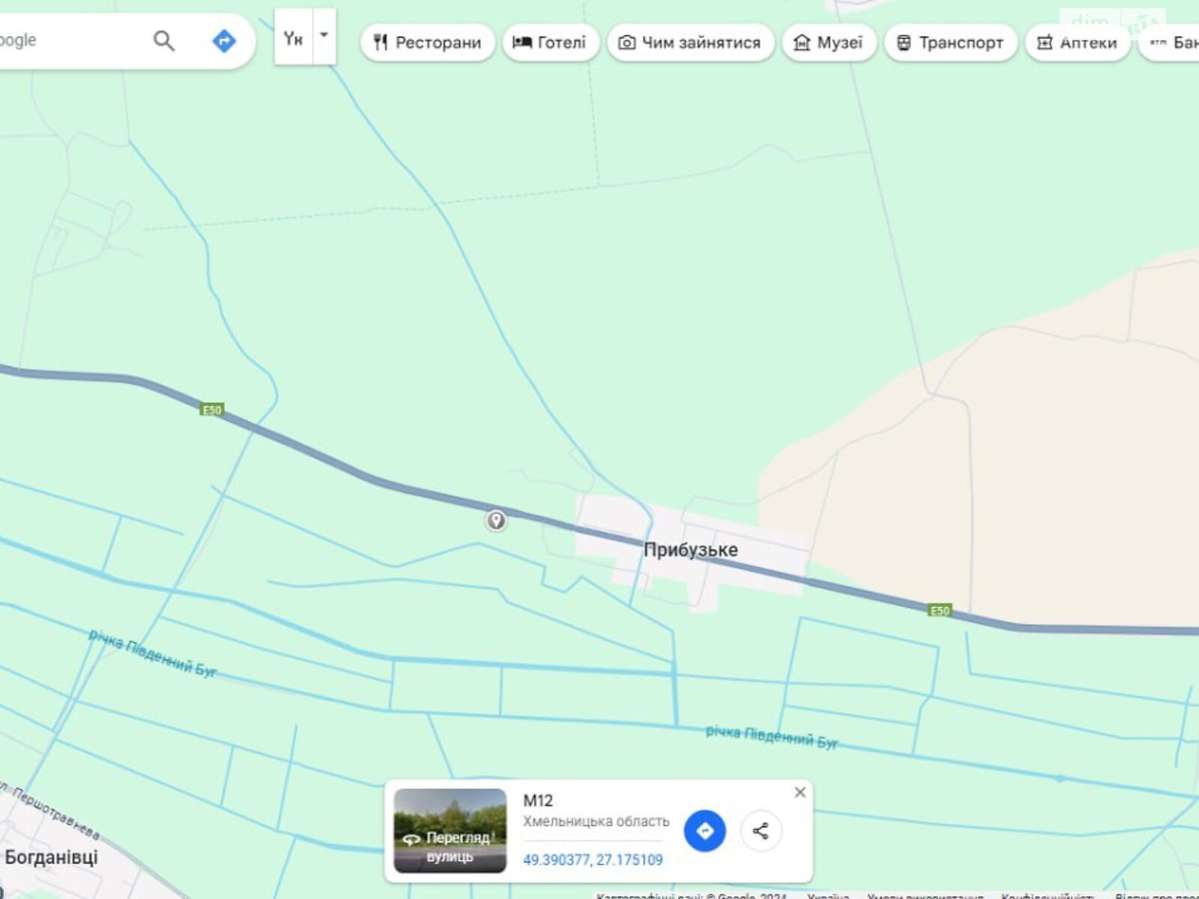This screenshot has width=1199, height=899.
Task: Click the western E50 road shield
Action: [212, 410]
